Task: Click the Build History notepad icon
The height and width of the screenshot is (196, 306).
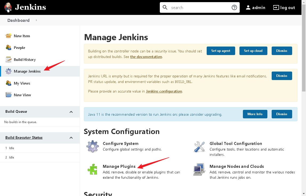Action: click(9, 59)
